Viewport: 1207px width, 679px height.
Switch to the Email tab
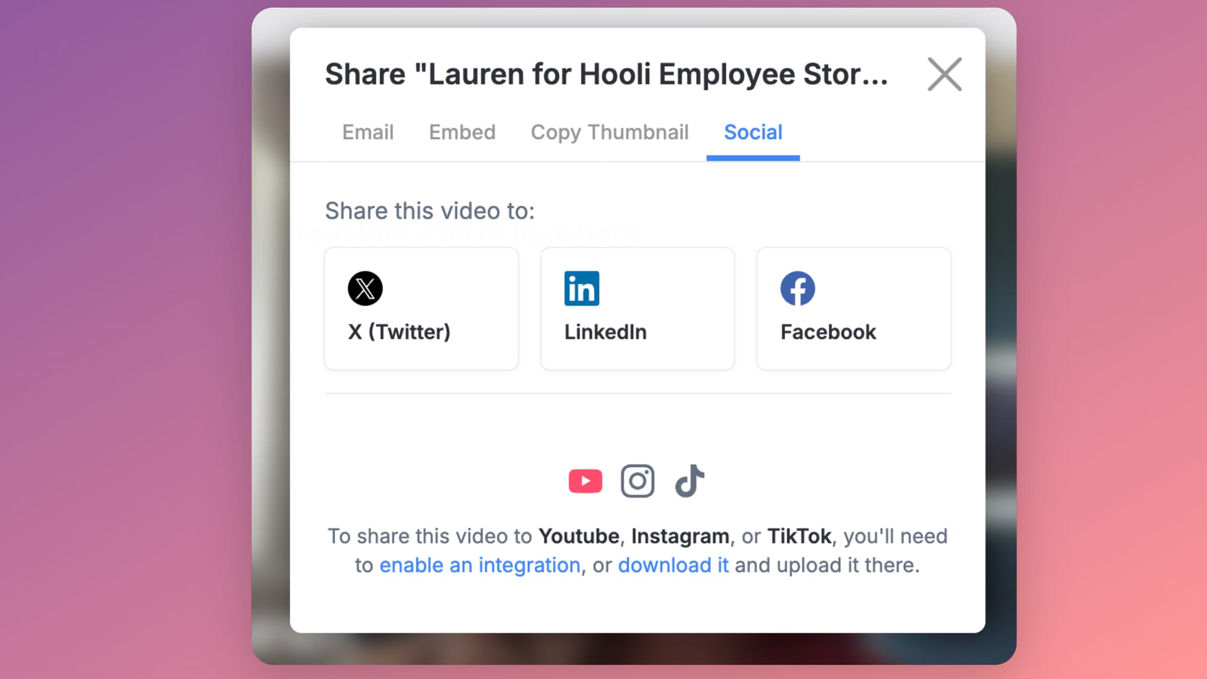point(368,132)
